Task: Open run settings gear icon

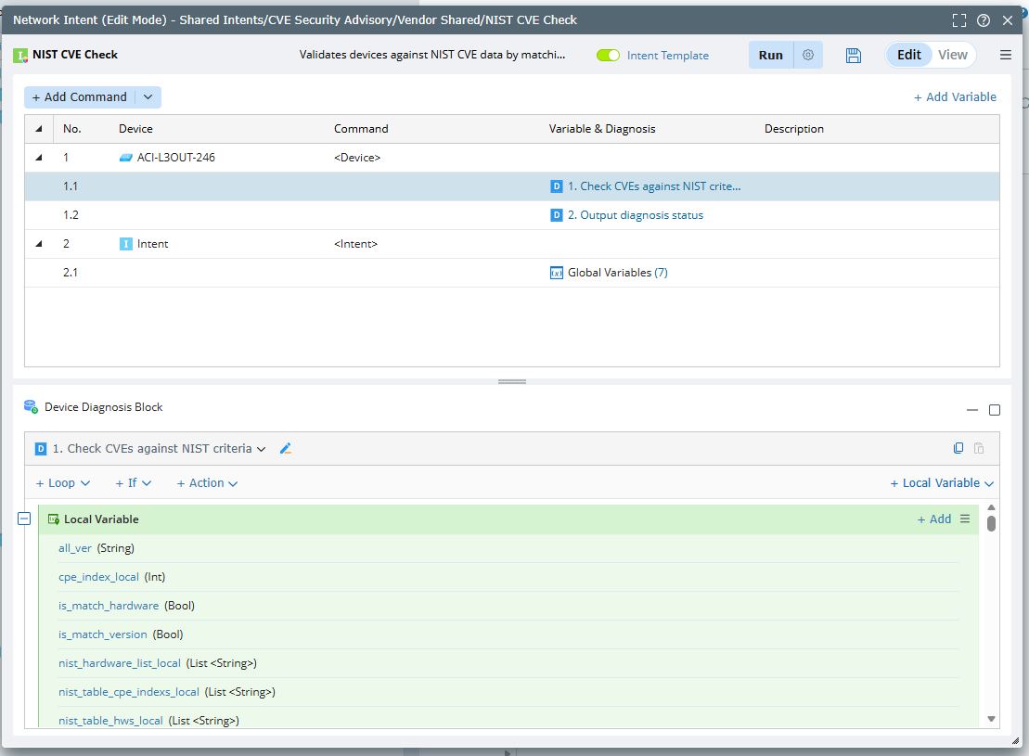Action: click(x=808, y=56)
